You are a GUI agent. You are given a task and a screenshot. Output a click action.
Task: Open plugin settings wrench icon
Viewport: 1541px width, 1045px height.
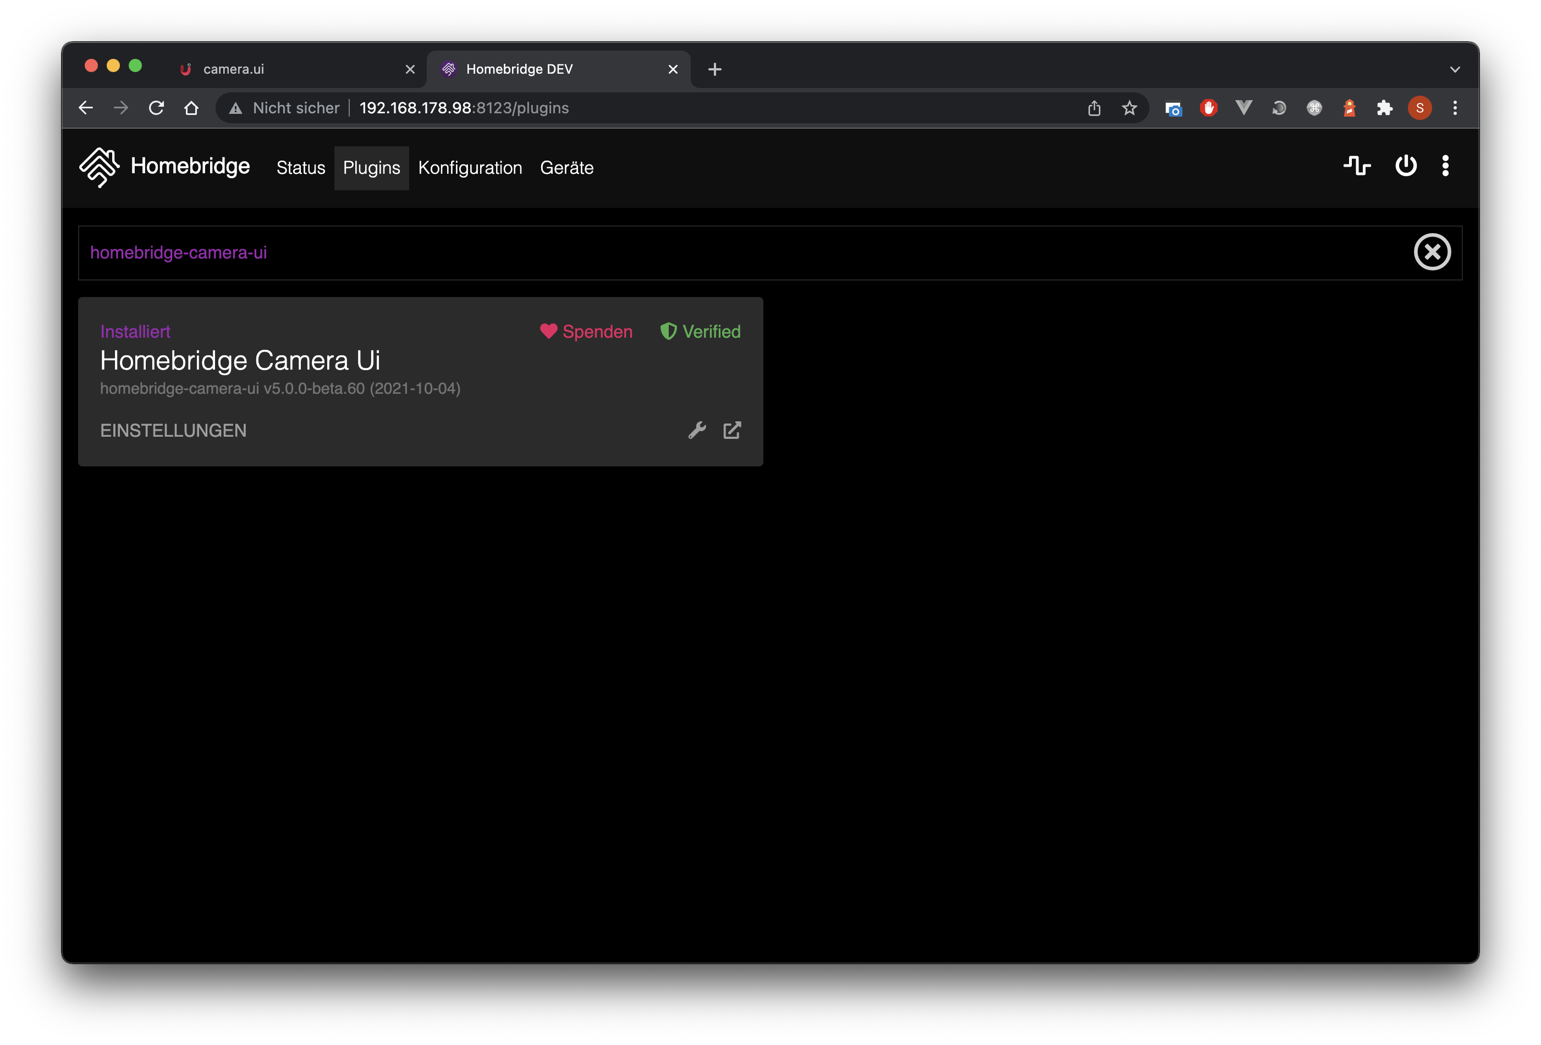click(697, 430)
